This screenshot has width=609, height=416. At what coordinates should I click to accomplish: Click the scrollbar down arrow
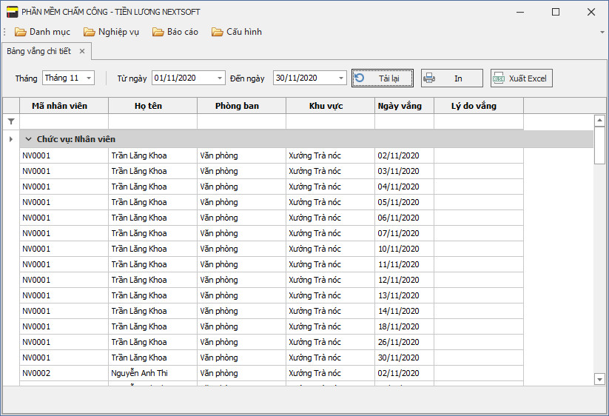click(599, 379)
